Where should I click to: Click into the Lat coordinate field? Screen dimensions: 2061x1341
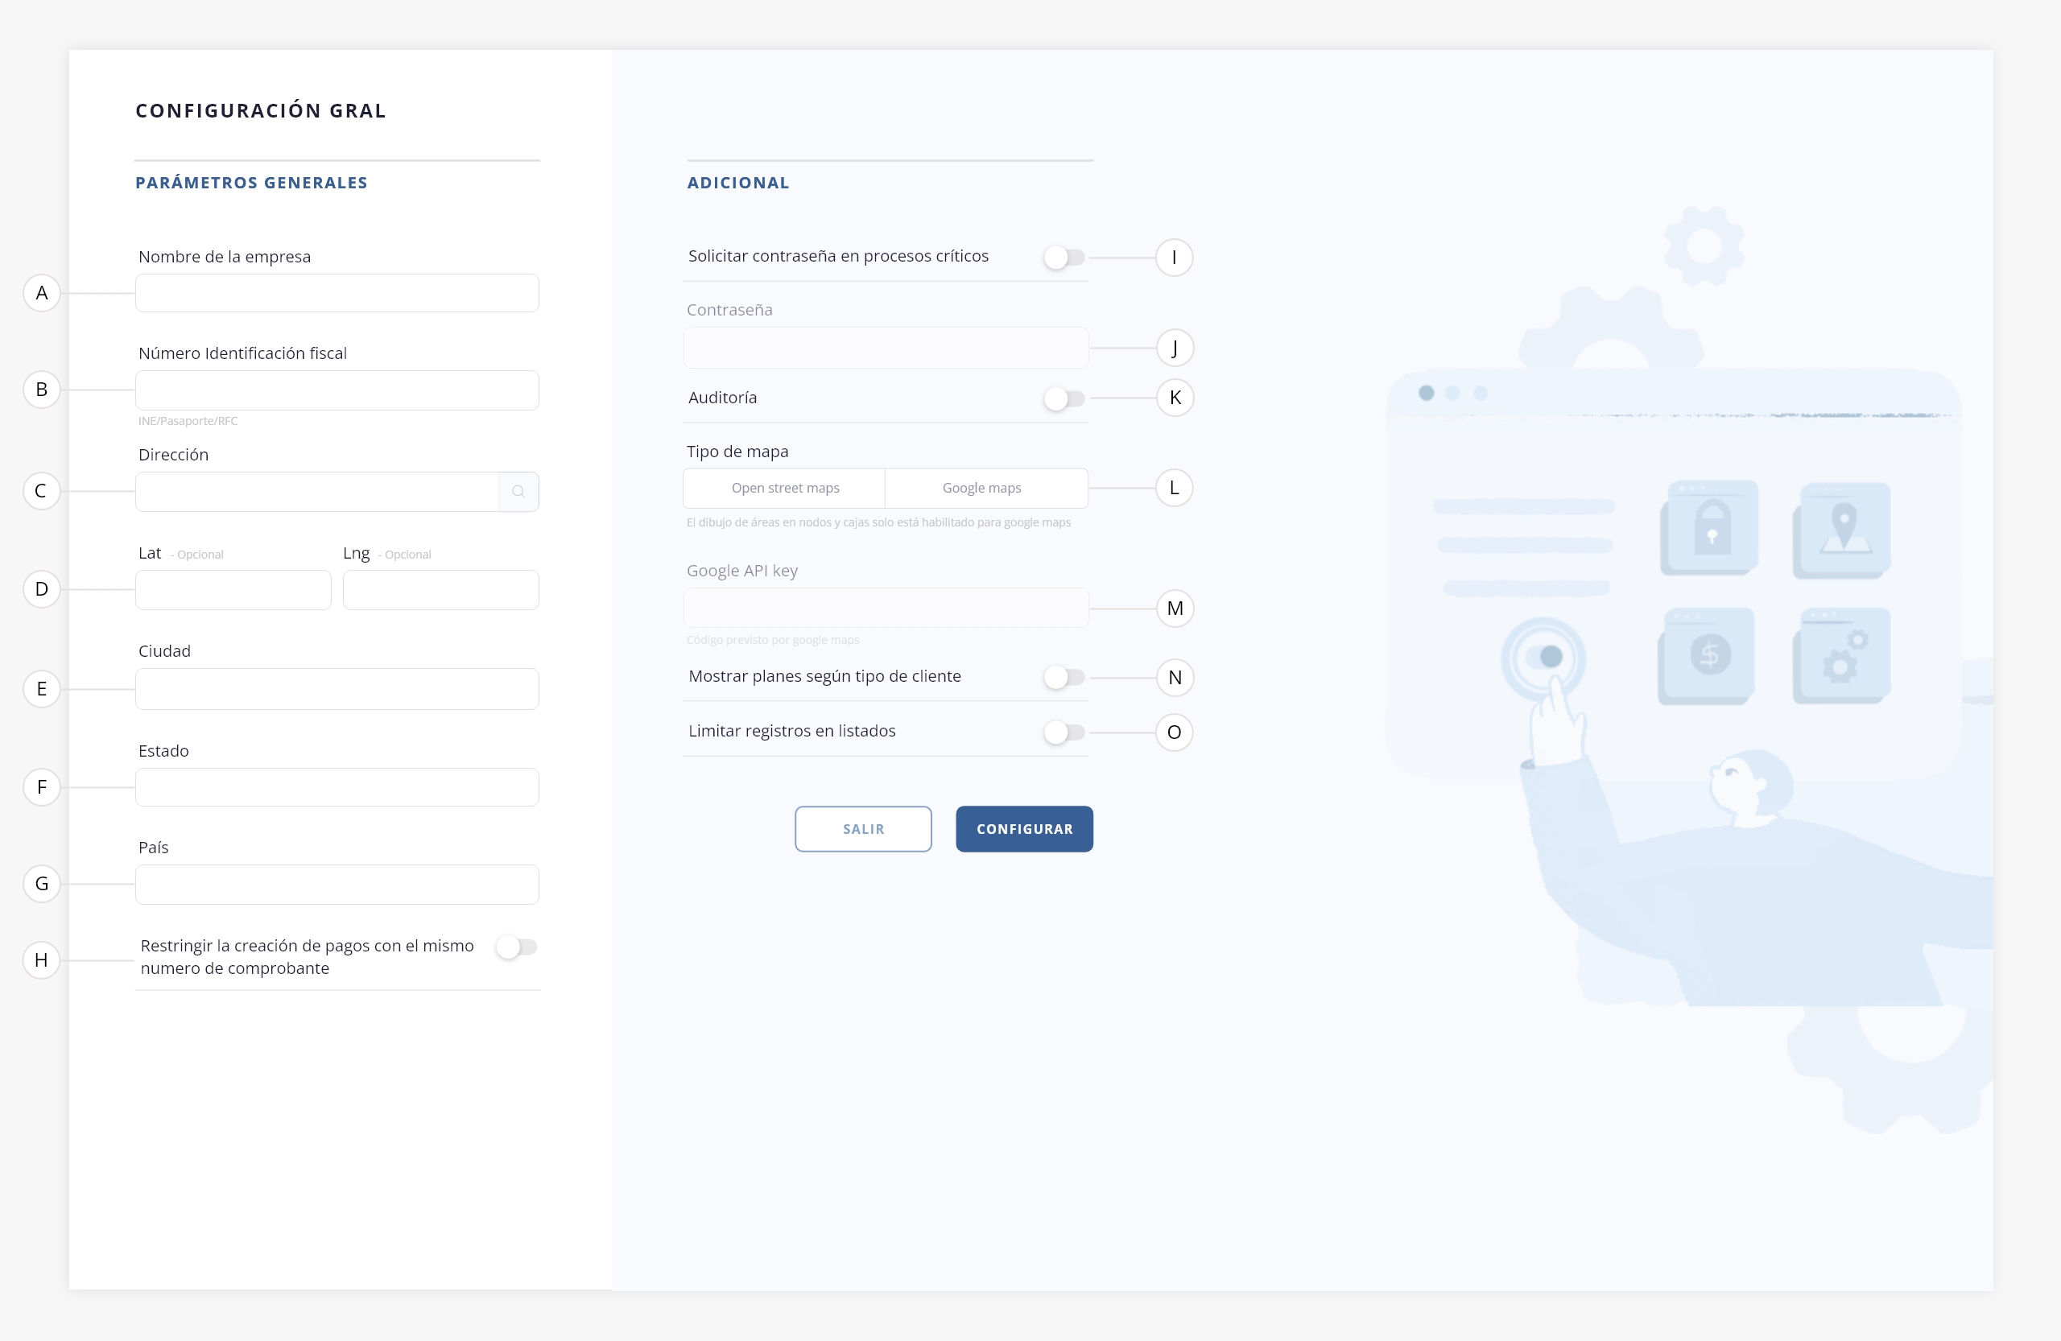233,589
